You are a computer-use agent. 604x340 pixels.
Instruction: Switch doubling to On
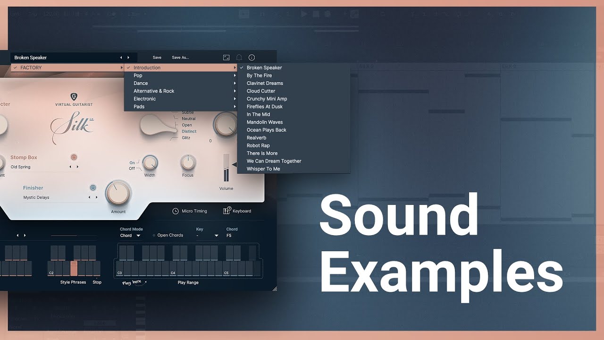coord(132,163)
